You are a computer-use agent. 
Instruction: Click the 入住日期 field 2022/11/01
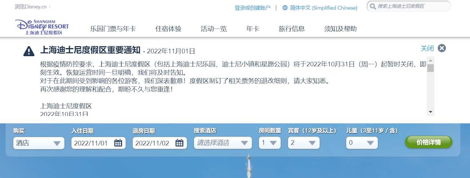tap(98, 143)
